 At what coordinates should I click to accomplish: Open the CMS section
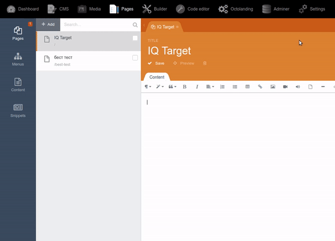58,9
